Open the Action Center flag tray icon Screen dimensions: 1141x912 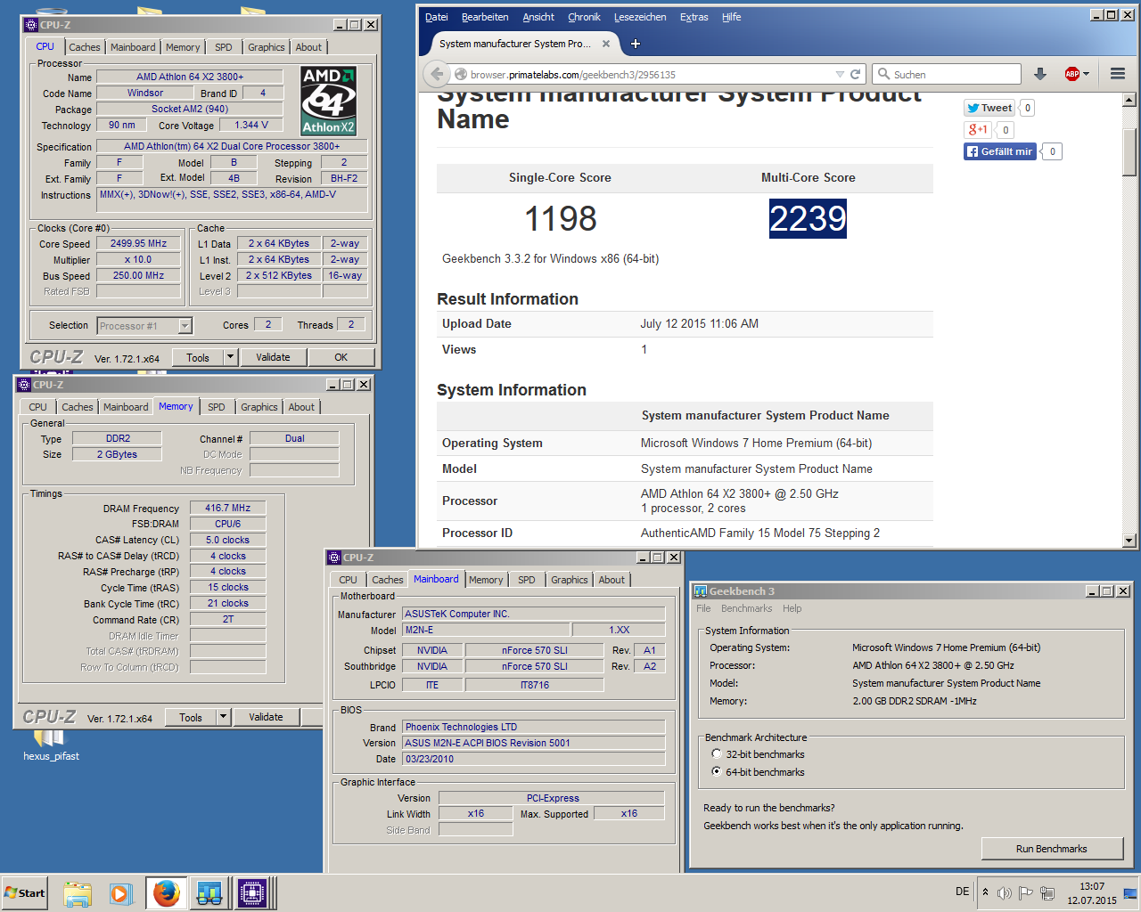pyautogui.click(x=1025, y=893)
